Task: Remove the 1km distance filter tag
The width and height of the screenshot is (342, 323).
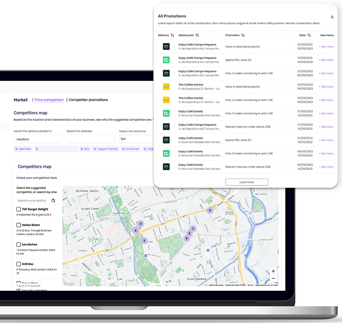Action: pos(82,149)
